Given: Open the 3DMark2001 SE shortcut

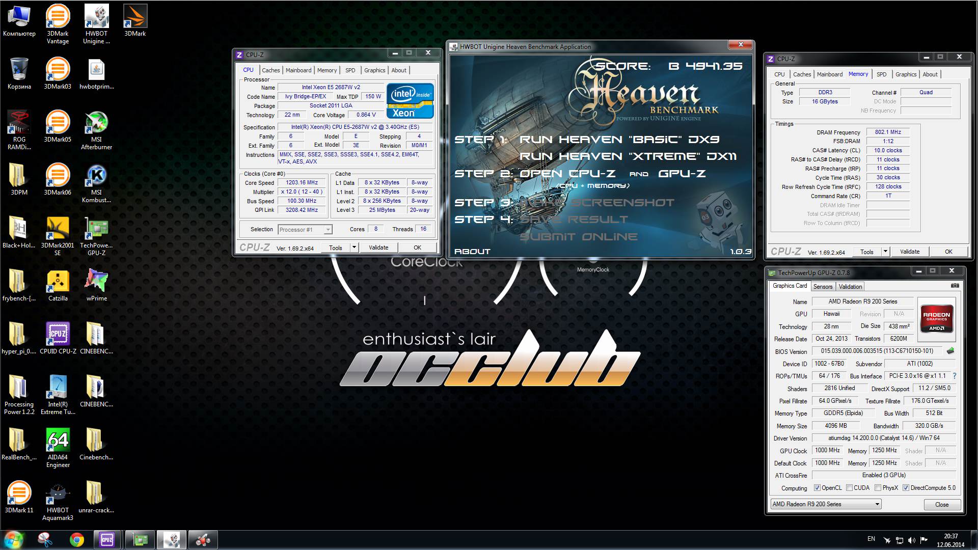Looking at the screenshot, I should coord(58,236).
